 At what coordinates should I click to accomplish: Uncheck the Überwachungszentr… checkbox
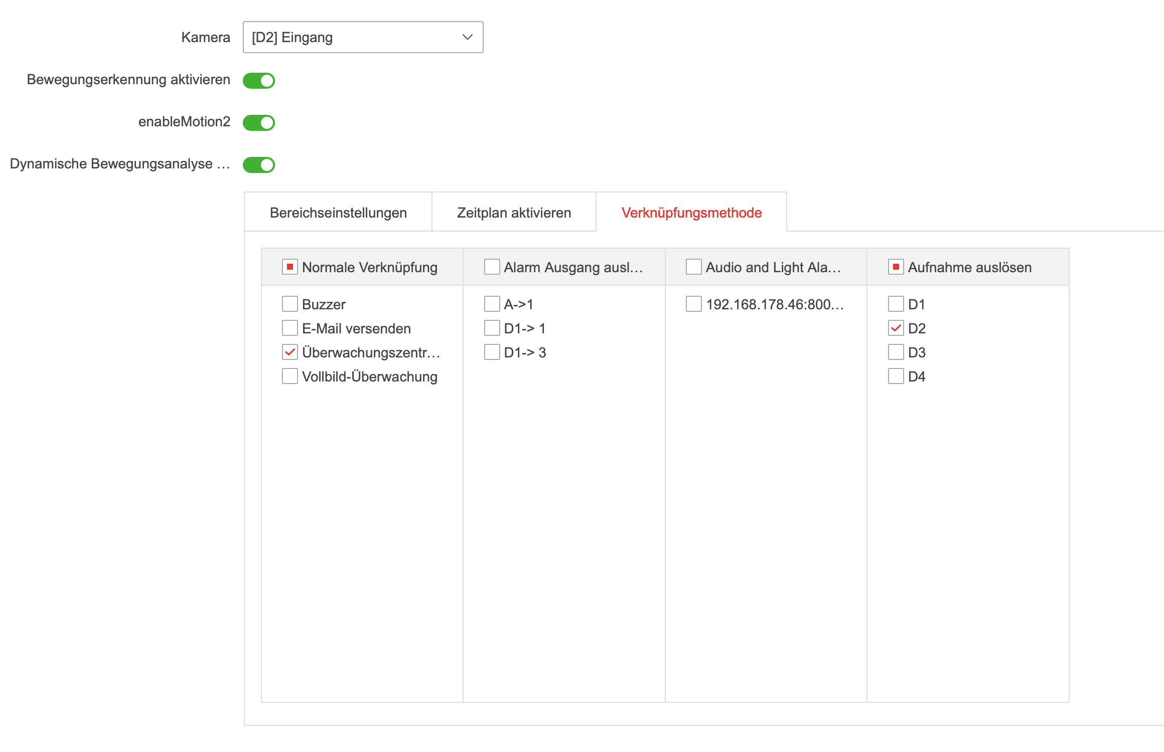tap(290, 352)
